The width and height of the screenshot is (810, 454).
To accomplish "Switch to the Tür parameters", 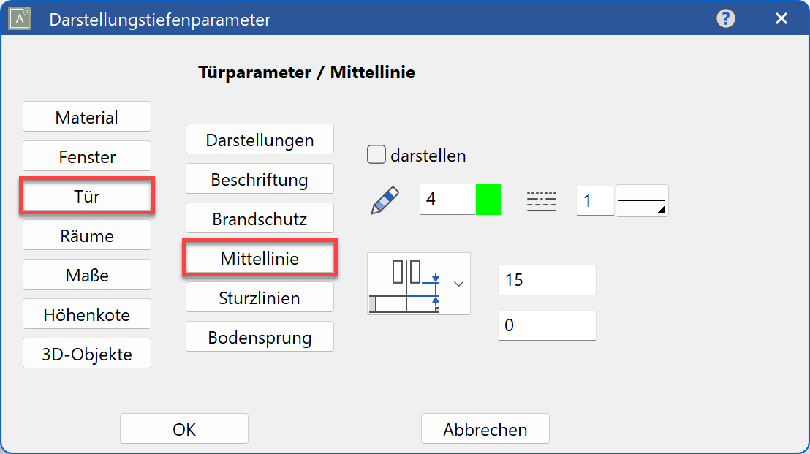I will coord(86,195).
